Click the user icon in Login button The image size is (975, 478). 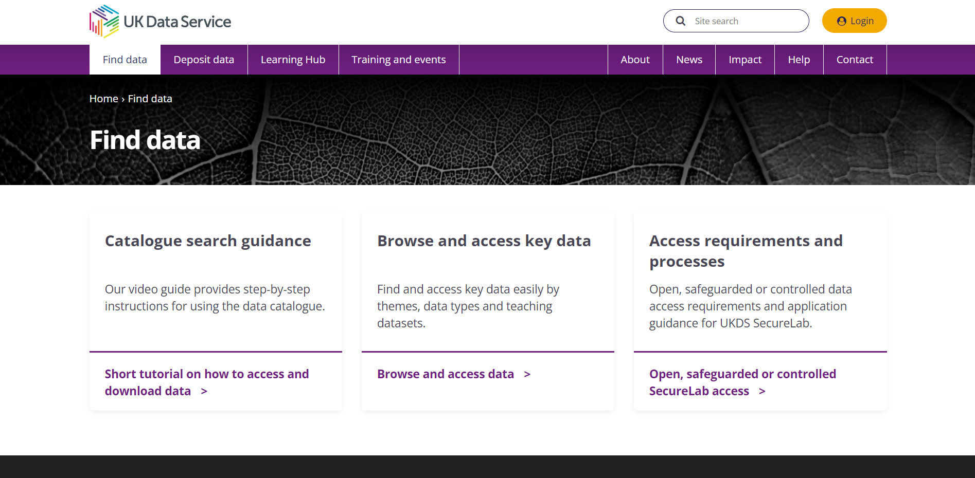tap(841, 21)
